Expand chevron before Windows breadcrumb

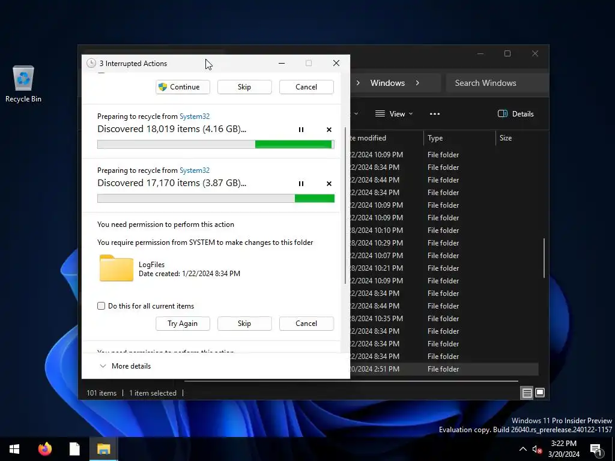coord(358,83)
